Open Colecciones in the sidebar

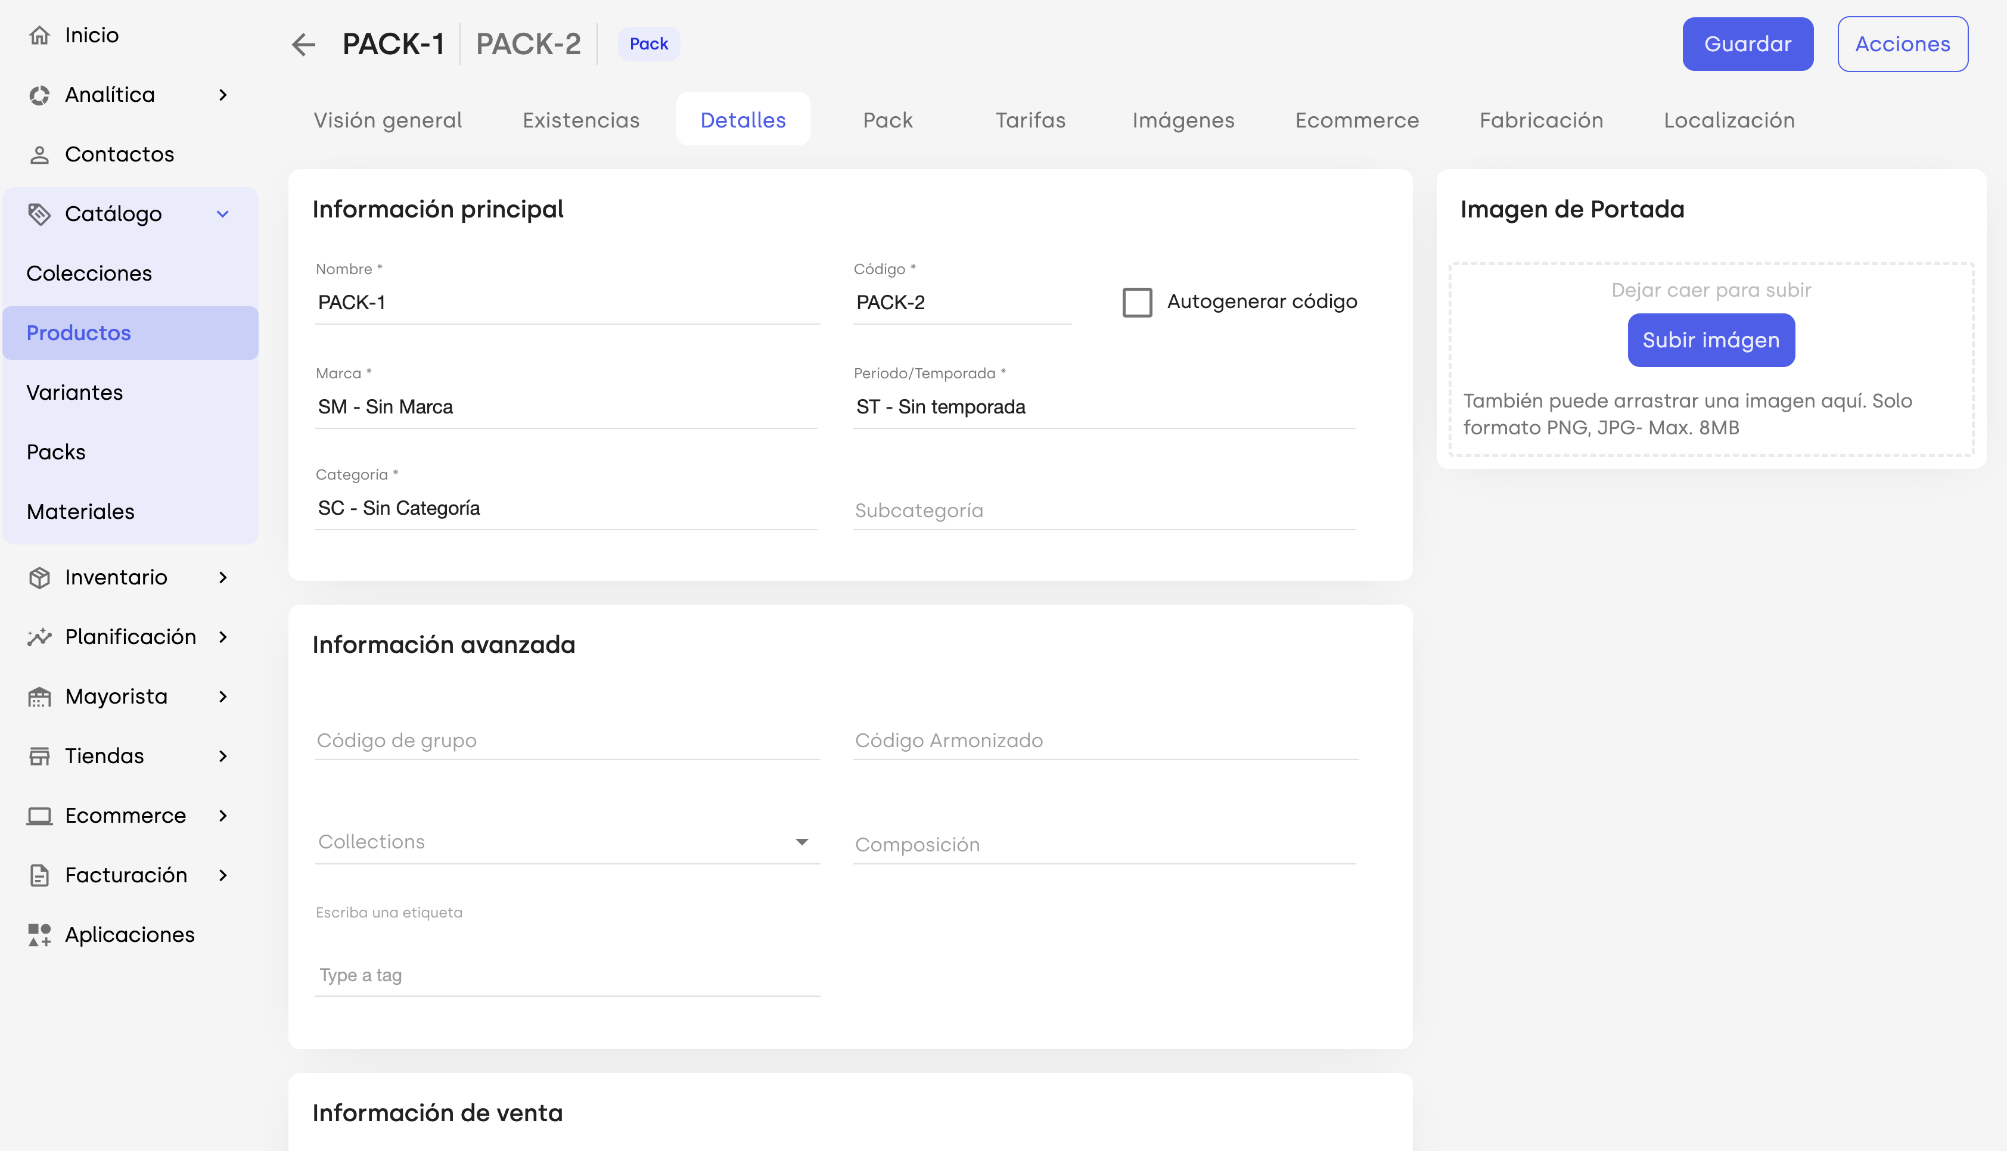[131, 273]
